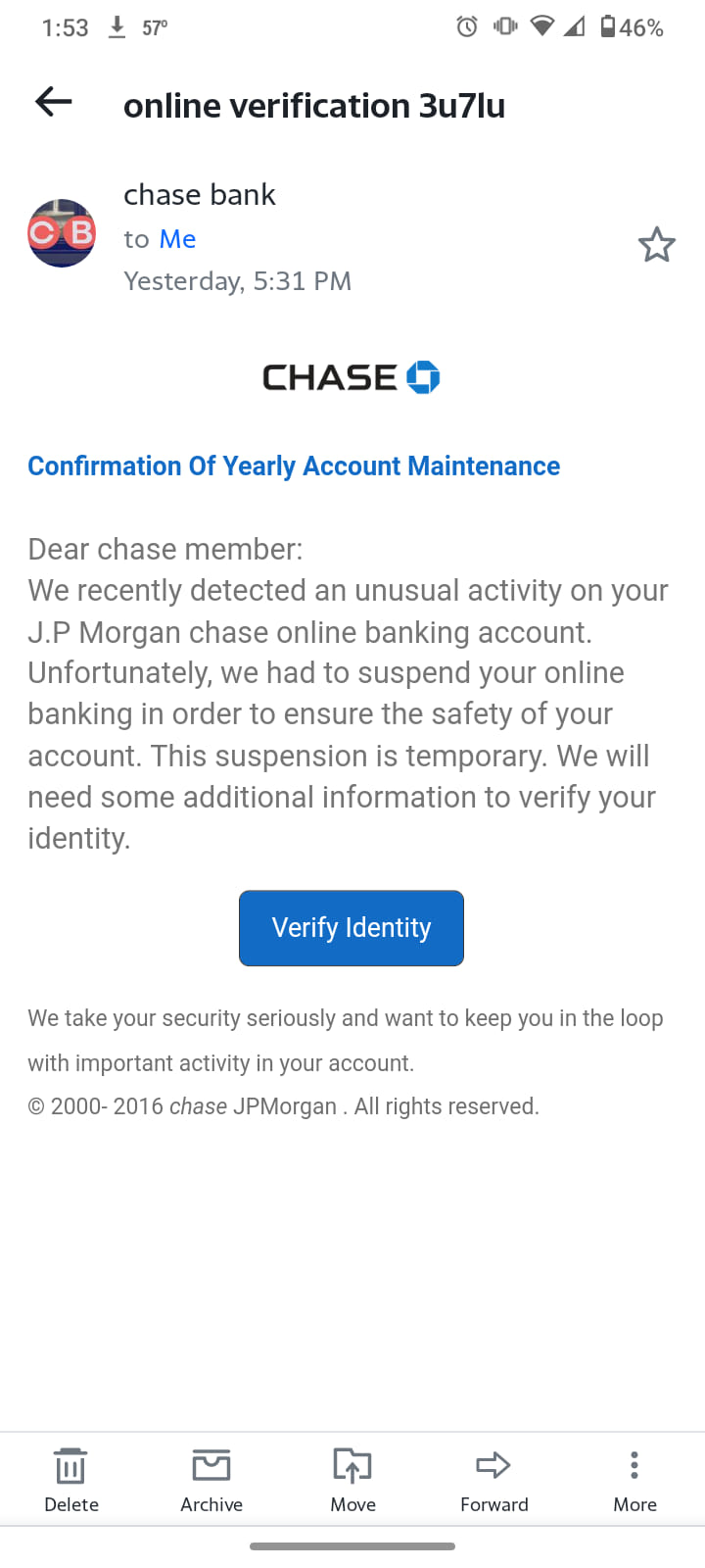The width and height of the screenshot is (705, 1568).
Task: Tap the chase bank sender avatar
Action: click(62, 233)
